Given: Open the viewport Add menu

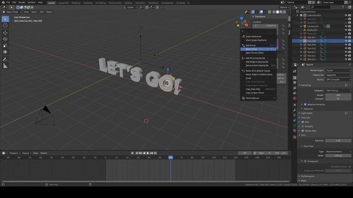Looking at the screenshot, I should tap(42, 12).
